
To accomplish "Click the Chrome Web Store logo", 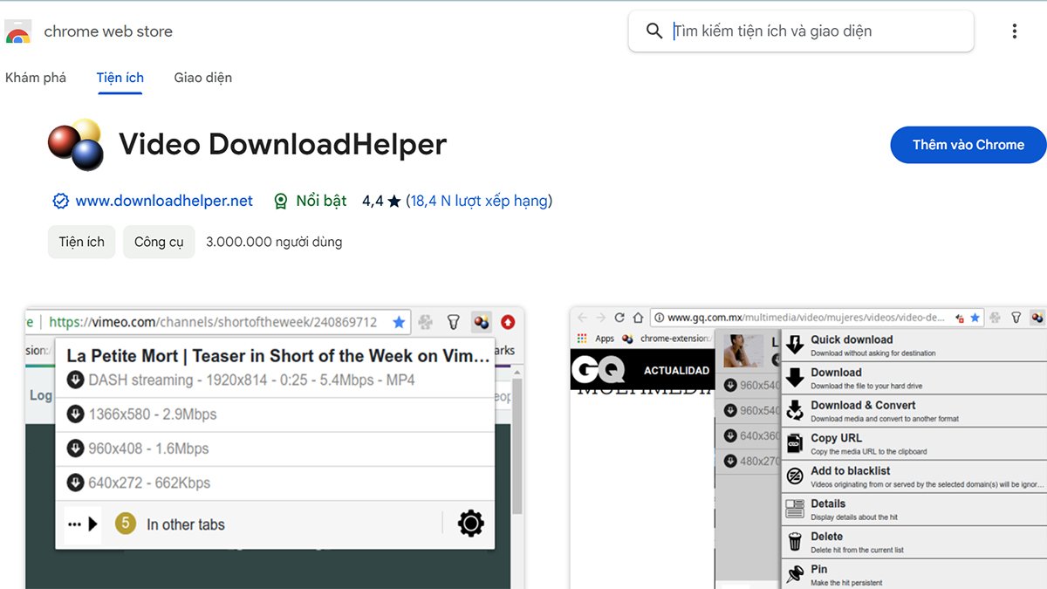I will pyautogui.click(x=17, y=31).
